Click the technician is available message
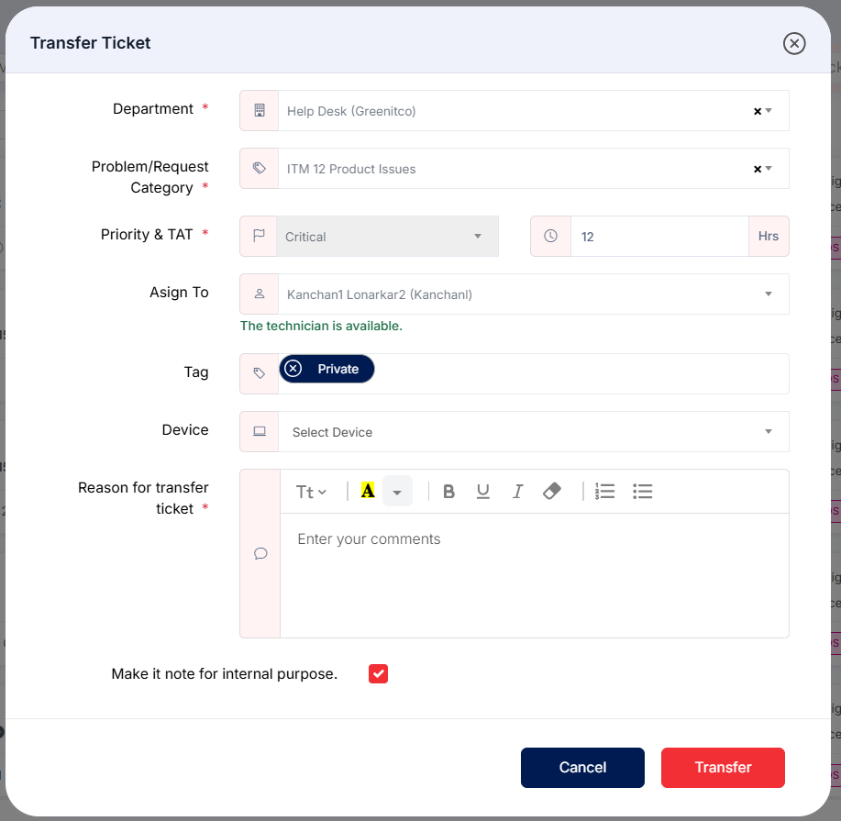The height and width of the screenshot is (821, 841). [x=321, y=326]
